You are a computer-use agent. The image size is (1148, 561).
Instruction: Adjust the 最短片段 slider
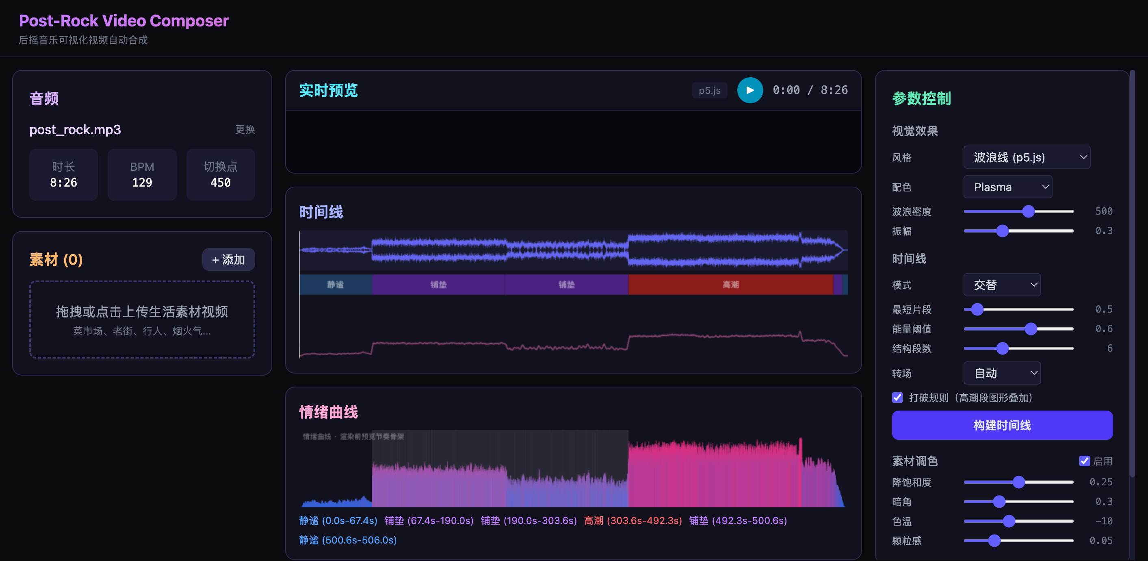pyautogui.click(x=1018, y=309)
